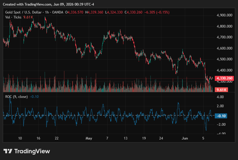Viewport: 238px width, 160px height.
Task: Click the red 4,330.260 current price label
Action: (x=224, y=78)
